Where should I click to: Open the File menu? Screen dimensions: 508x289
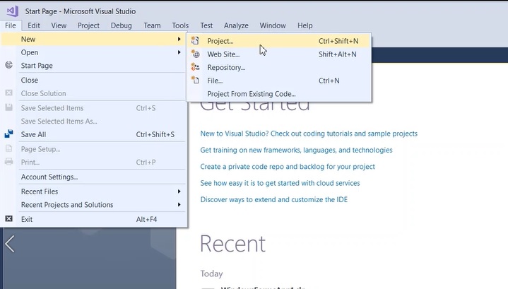click(11, 25)
